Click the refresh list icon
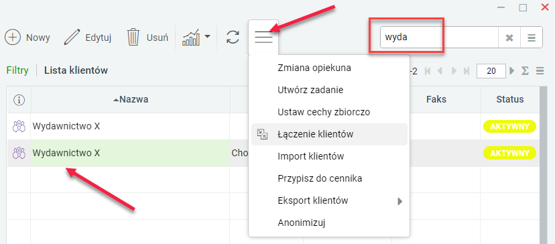The width and height of the screenshot is (555, 244). pyautogui.click(x=233, y=37)
